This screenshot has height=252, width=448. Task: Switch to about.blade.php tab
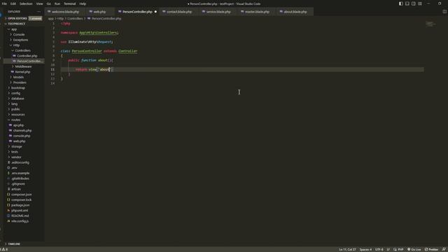point(295,12)
